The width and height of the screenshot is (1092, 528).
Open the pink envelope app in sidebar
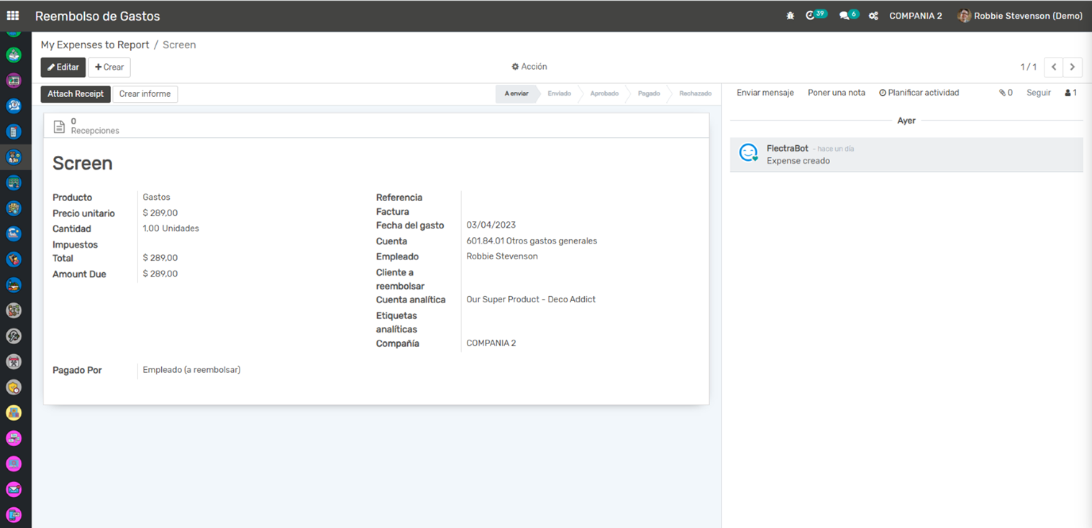click(x=14, y=489)
